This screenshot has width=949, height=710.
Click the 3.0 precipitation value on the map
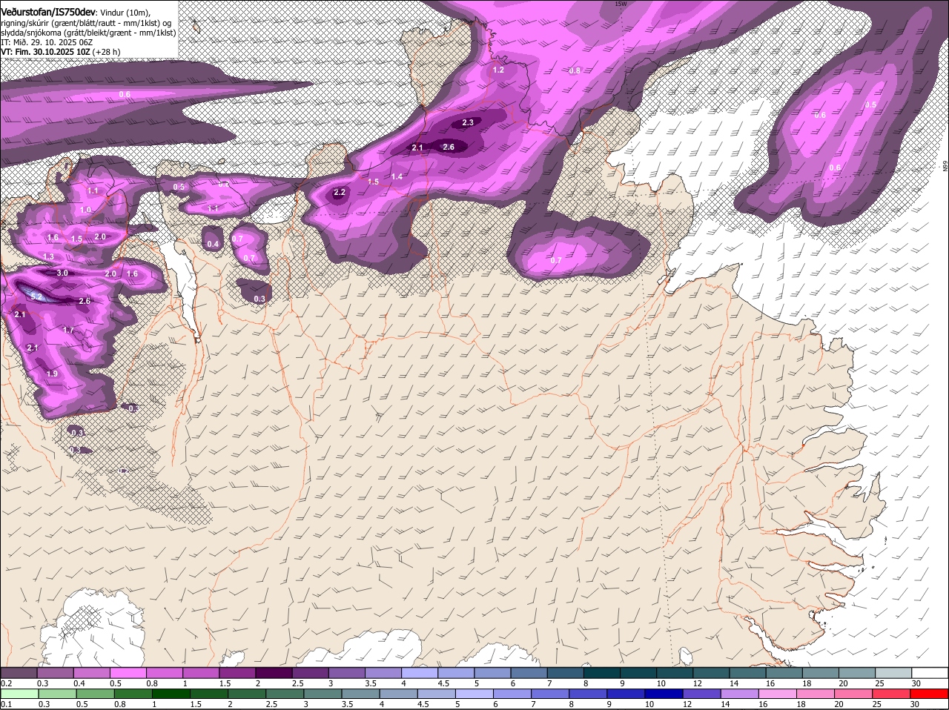click(62, 273)
